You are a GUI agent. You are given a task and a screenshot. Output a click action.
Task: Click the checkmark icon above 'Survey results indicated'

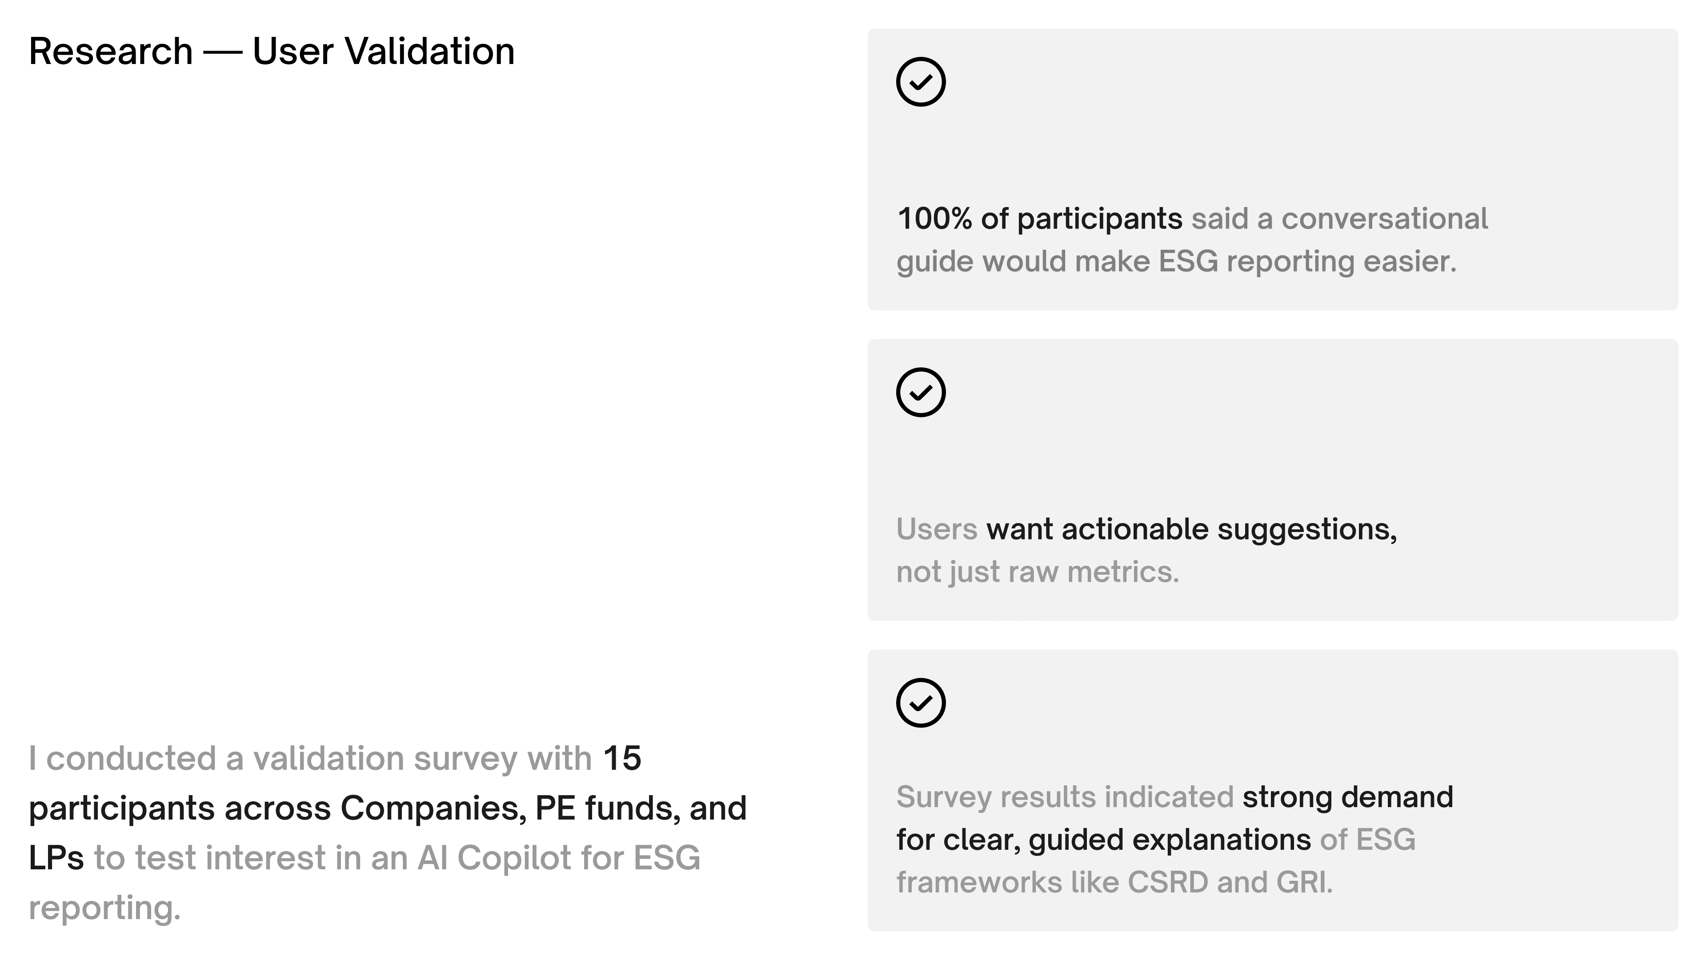[921, 703]
